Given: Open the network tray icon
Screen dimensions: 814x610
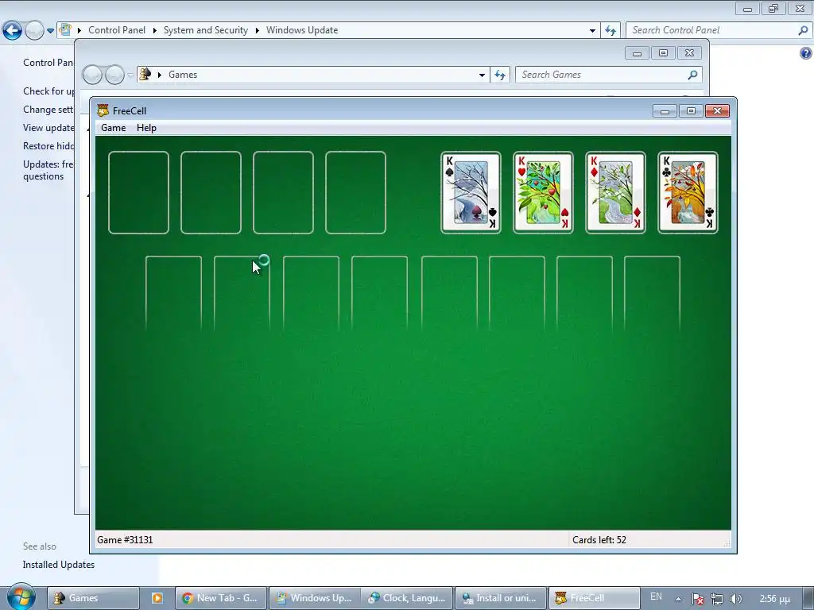Looking at the screenshot, I should pos(717,599).
